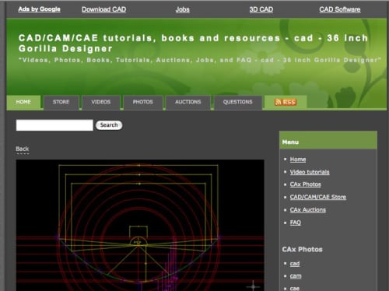Open the VIDEOS tab
This screenshot has width=389, height=291.
[x=101, y=102]
